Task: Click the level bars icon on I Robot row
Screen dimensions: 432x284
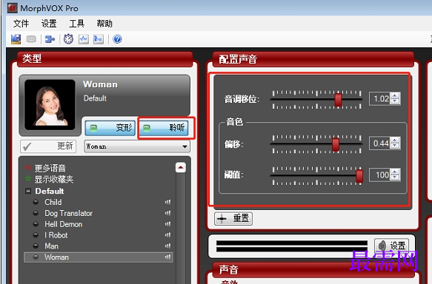Action: [x=167, y=235]
